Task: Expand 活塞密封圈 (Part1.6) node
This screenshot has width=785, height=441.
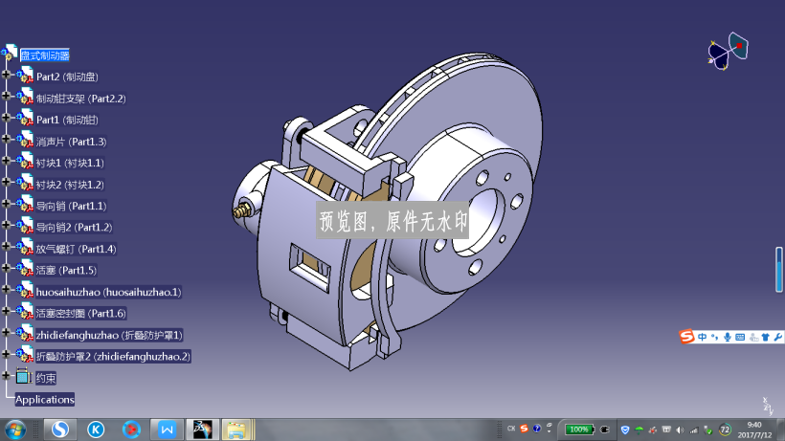Action: (6, 311)
